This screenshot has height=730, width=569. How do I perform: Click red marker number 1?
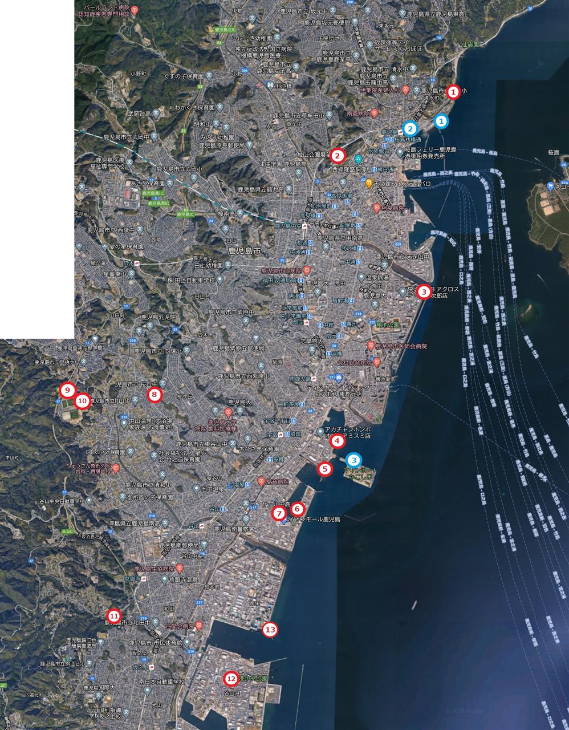pos(453,91)
